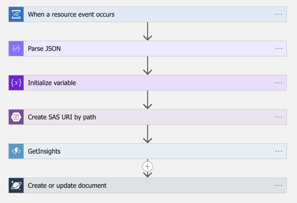The image size is (297, 203).
Task: Click the Cosmos DB planet icon
Action: (x=16, y=185)
